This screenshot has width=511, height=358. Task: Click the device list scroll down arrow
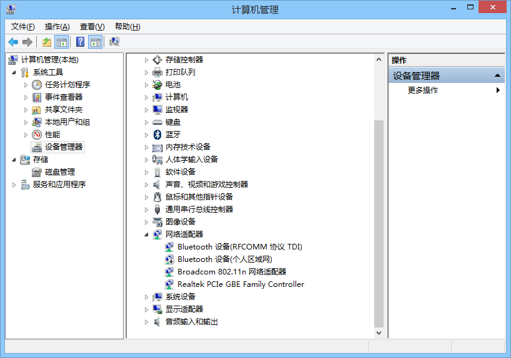click(x=379, y=332)
